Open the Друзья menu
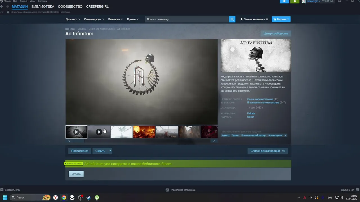The height and width of the screenshot is (202, 360). point(24,1)
